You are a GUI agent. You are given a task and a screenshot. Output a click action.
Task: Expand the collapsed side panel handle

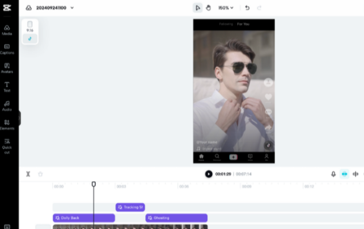pyautogui.click(x=19, y=118)
